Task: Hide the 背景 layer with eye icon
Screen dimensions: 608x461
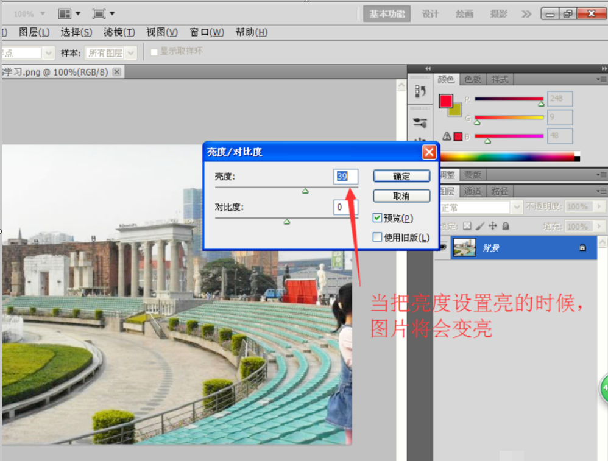Action: point(443,248)
